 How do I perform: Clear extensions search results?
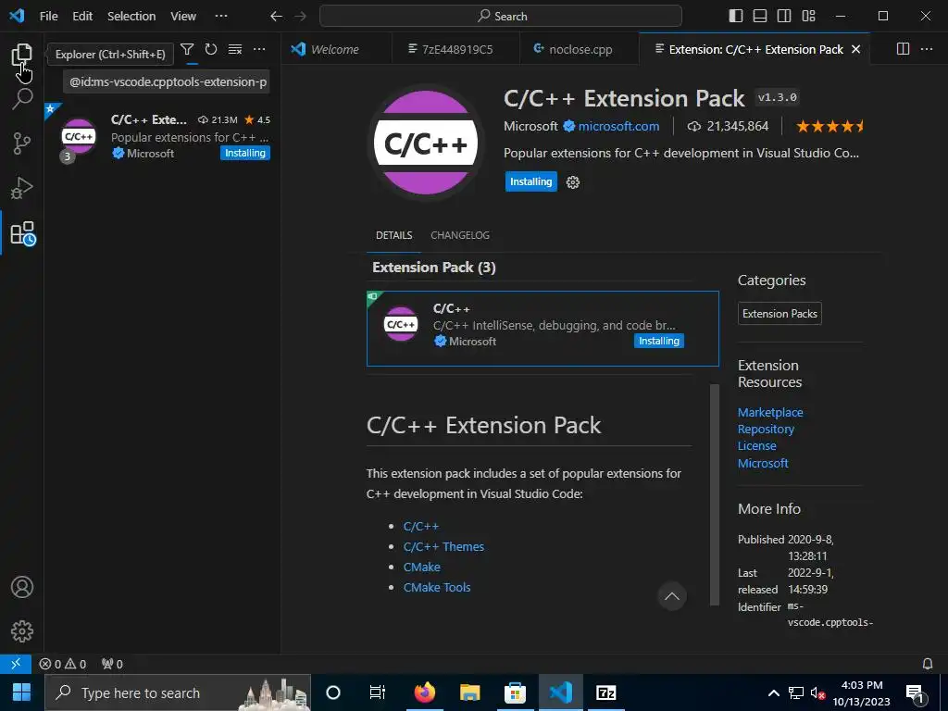[x=235, y=50]
